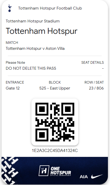110x185 pixels.
Task: Select the Tottenham Hotspur Stadium venue text
Action: [x=33, y=21]
